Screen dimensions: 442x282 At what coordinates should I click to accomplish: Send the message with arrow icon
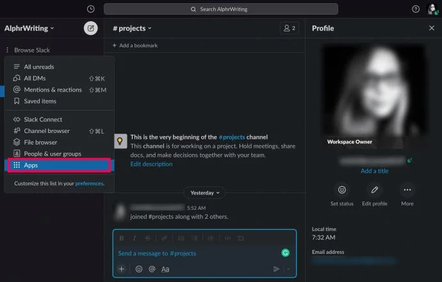[276, 269]
